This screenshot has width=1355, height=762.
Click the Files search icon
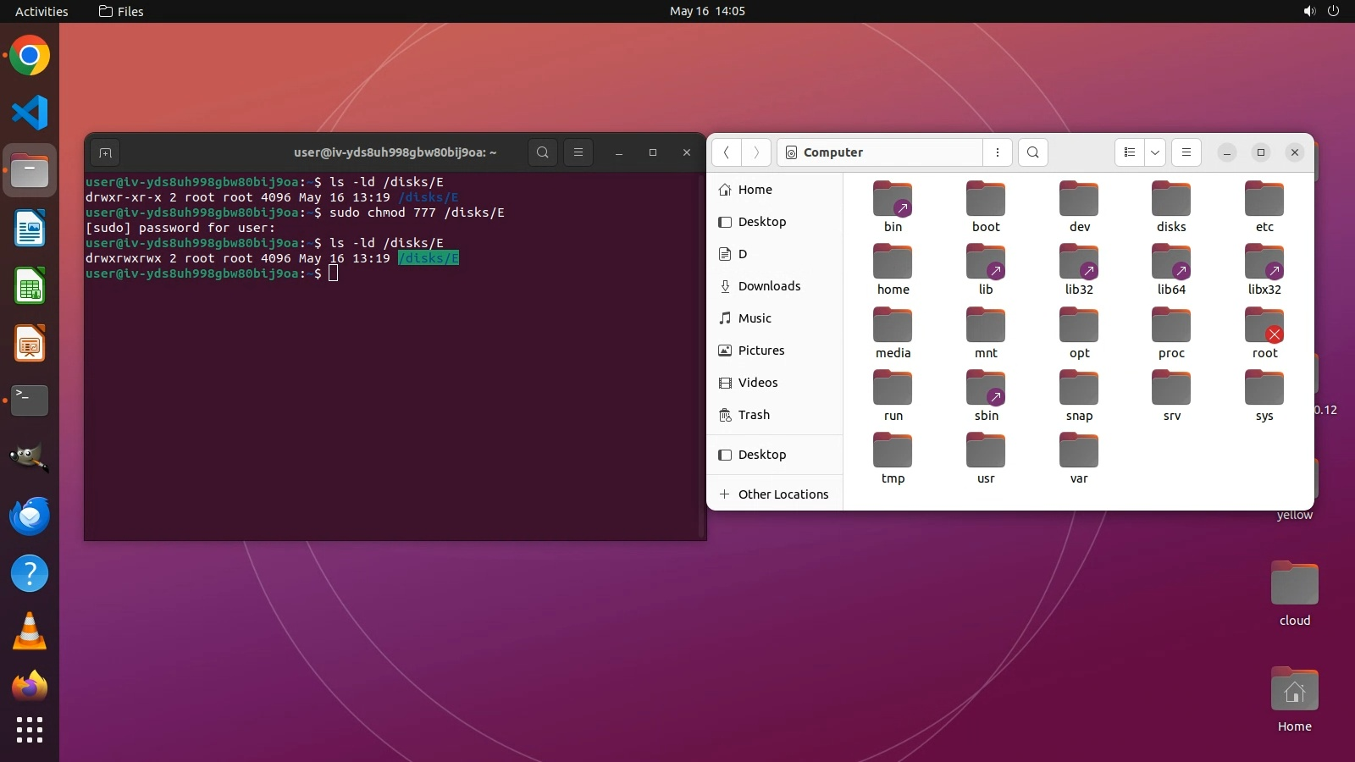(x=1032, y=152)
